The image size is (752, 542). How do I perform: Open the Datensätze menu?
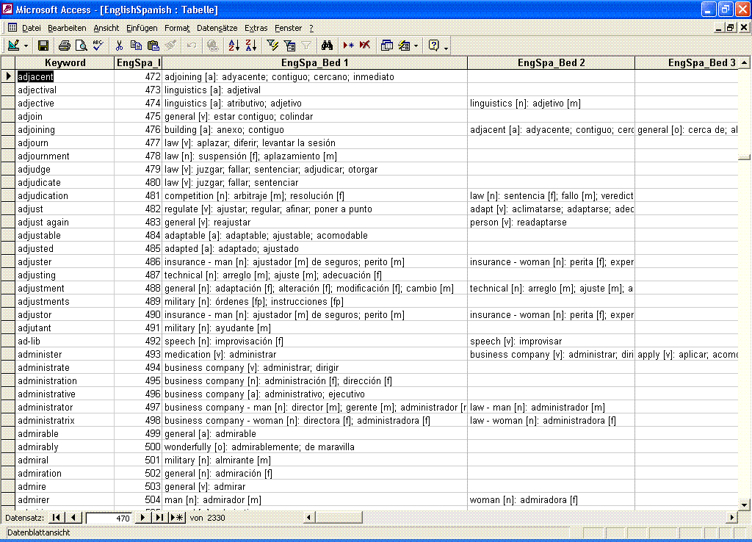click(x=217, y=28)
